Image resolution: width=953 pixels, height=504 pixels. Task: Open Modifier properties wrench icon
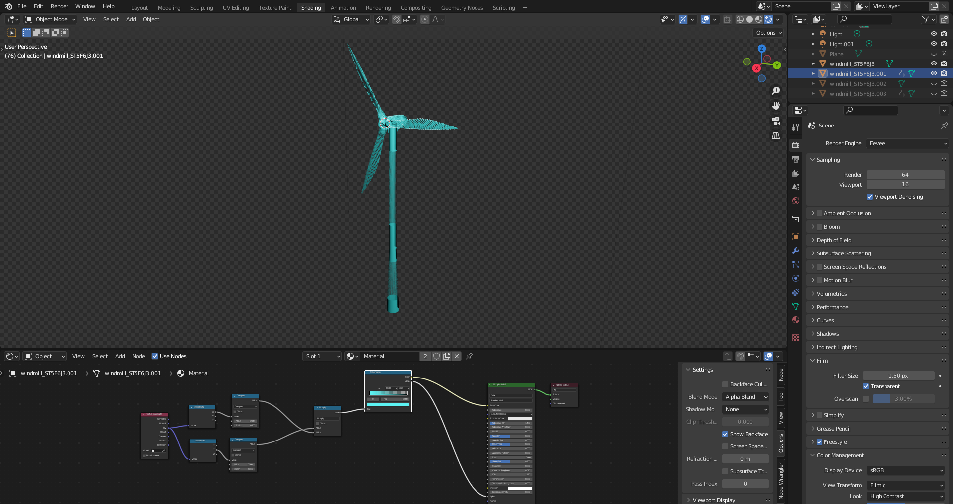(x=796, y=251)
